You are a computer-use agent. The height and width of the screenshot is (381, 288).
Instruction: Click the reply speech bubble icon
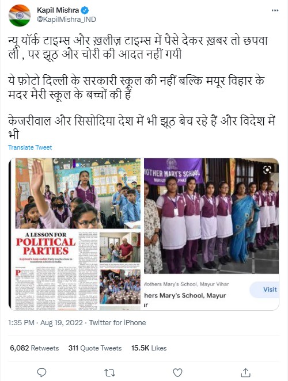41,372
